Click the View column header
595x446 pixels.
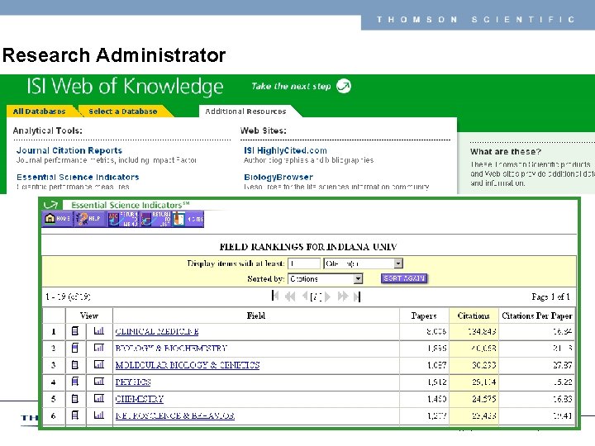pyautogui.click(x=89, y=316)
